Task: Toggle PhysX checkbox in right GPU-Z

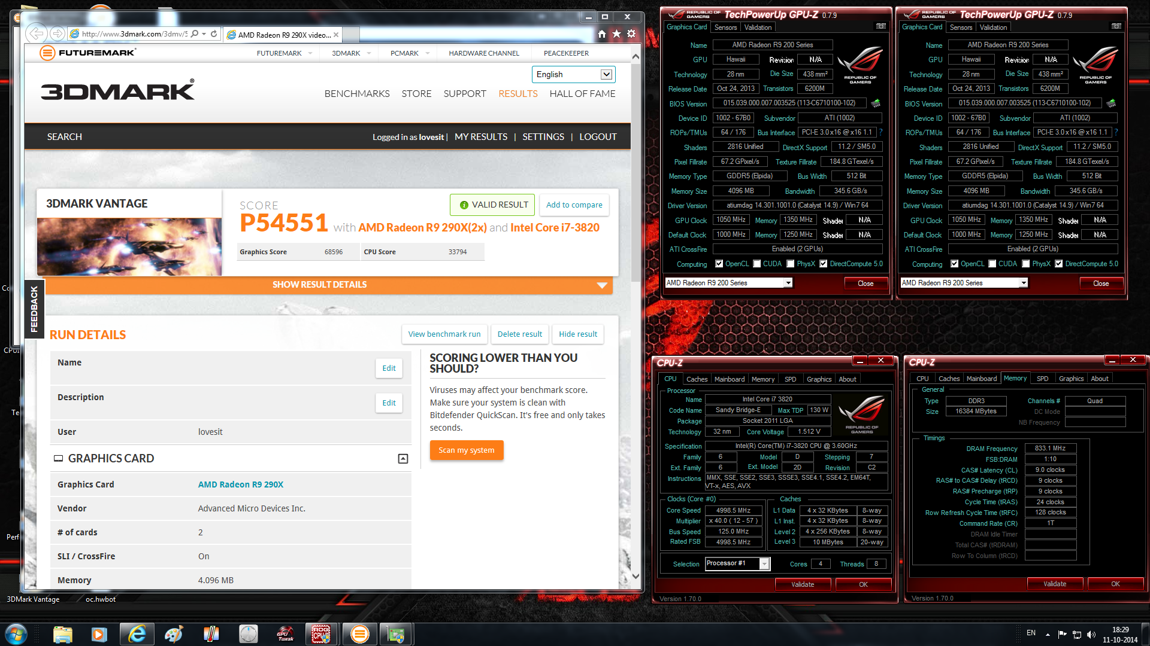Action: [1026, 264]
